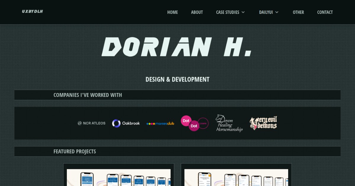Click the Very Evil Demons logo
Image resolution: width=355 pixels, height=186 pixels.
(x=263, y=123)
